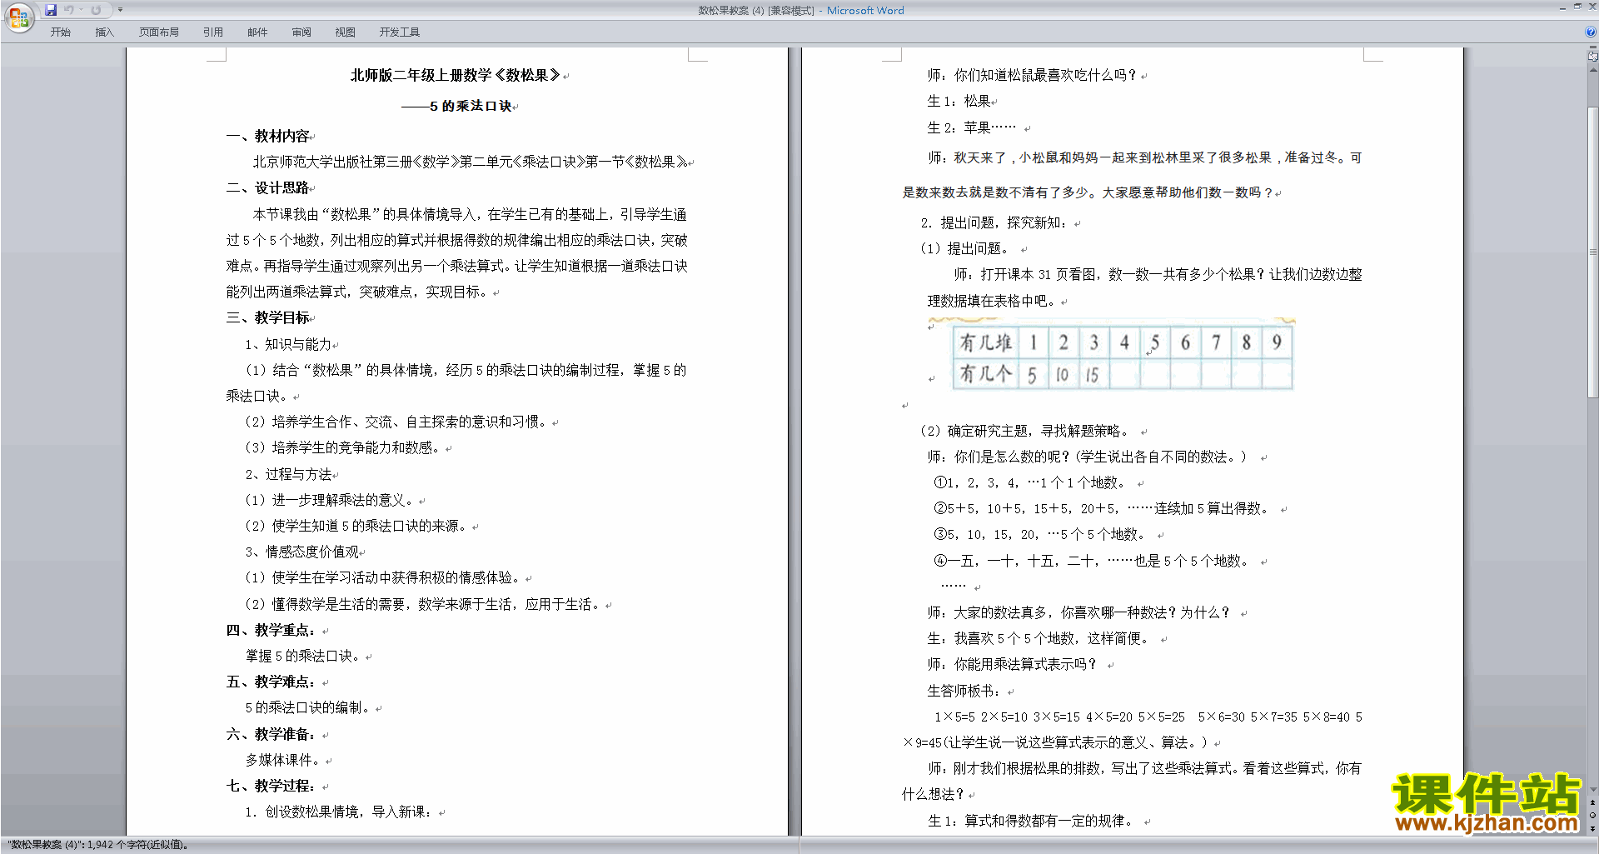
Task: Toggle the ruler icon above vertical scrollbar
Action: click(x=1592, y=57)
